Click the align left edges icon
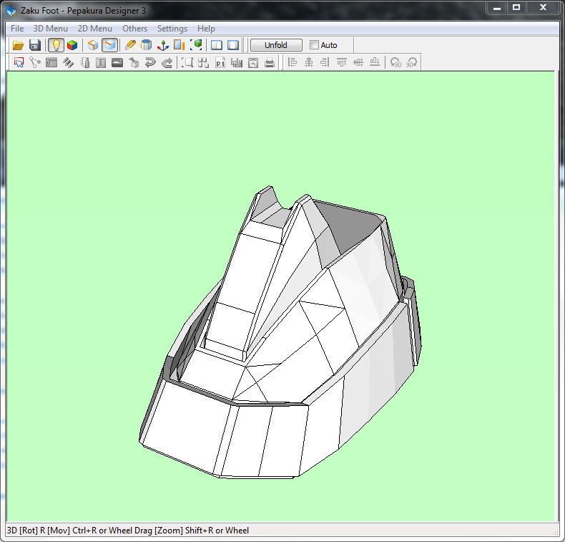The height and width of the screenshot is (542, 565). (293, 63)
